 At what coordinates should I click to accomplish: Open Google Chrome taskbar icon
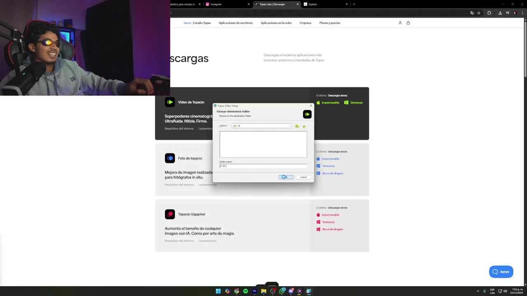[x=236, y=291]
